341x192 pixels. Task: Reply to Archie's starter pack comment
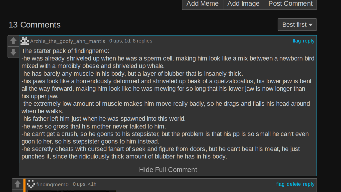pyautogui.click(x=309, y=41)
